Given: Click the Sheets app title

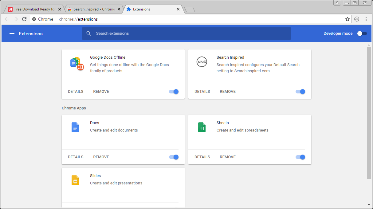Looking at the screenshot, I should 223,123.
